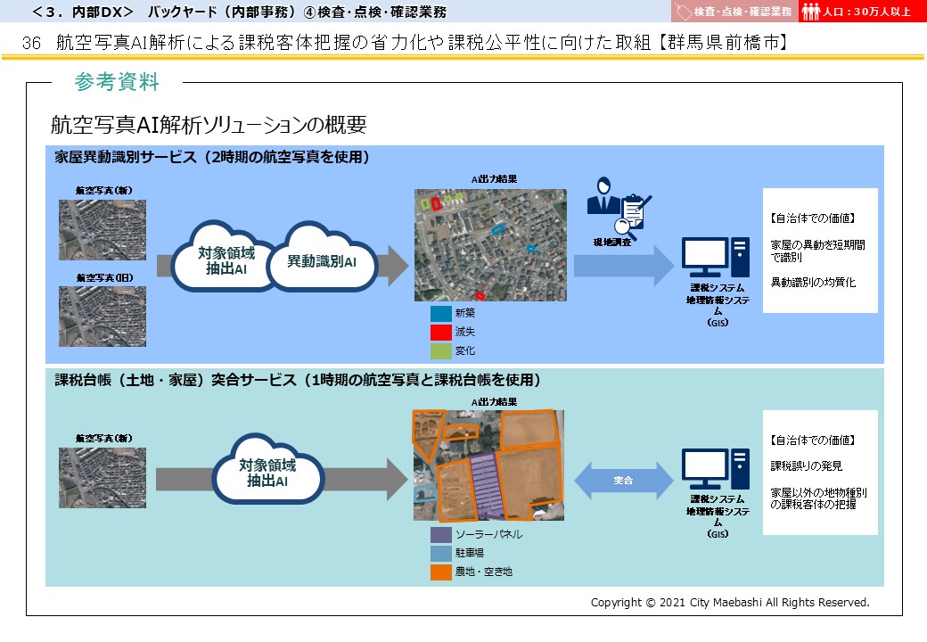Image resolution: width=927 pixels, height=642 pixels.
Task: Click the ソーラーパネル legend label
Action: 488,534
